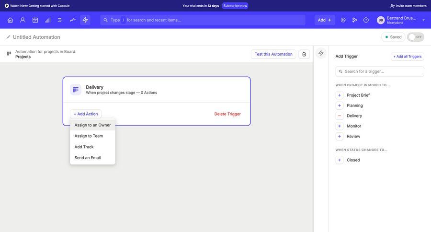Go to the Home dashboard icon
The image size is (431, 232).
pos(10,20)
